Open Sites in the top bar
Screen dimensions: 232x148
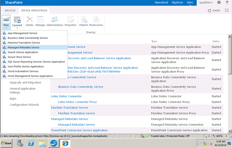pos(190,2)
